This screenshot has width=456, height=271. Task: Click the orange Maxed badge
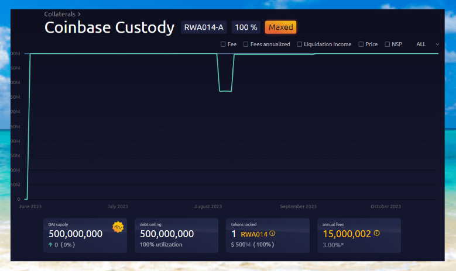280,27
